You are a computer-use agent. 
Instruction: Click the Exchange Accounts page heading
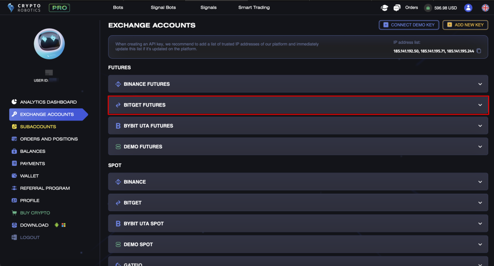[x=152, y=25]
